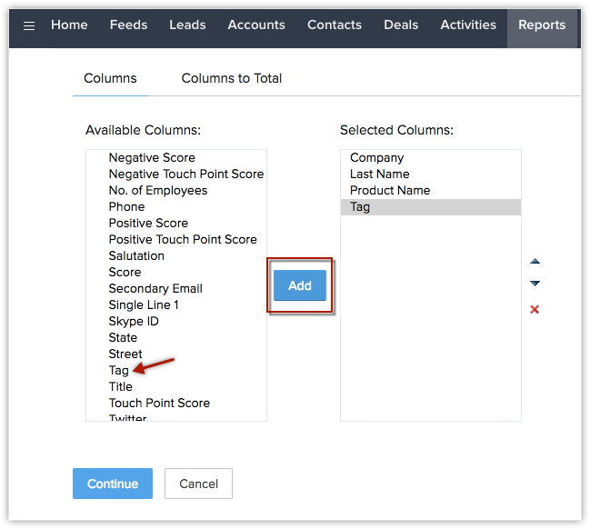Switch to Columns to Total tab
The height and width of the screenshot is (529, 590).
click(232, 78)
